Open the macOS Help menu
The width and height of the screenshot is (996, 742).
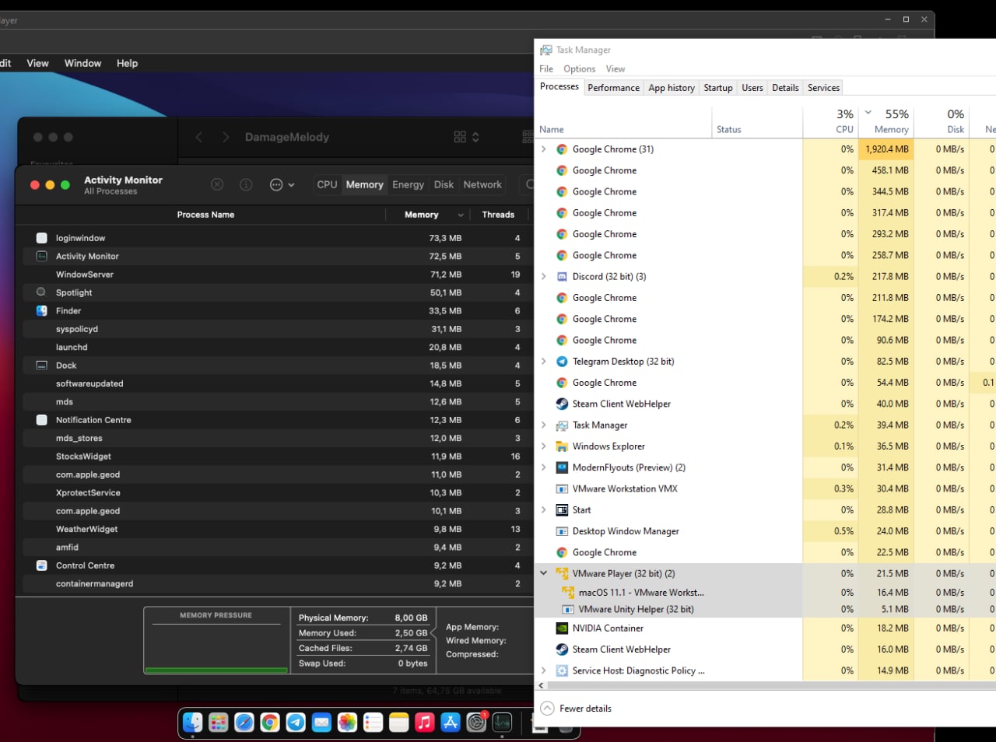[127, 64]
